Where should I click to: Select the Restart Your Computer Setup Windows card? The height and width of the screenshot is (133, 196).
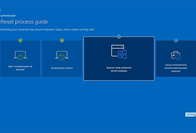tap(119, 59)
